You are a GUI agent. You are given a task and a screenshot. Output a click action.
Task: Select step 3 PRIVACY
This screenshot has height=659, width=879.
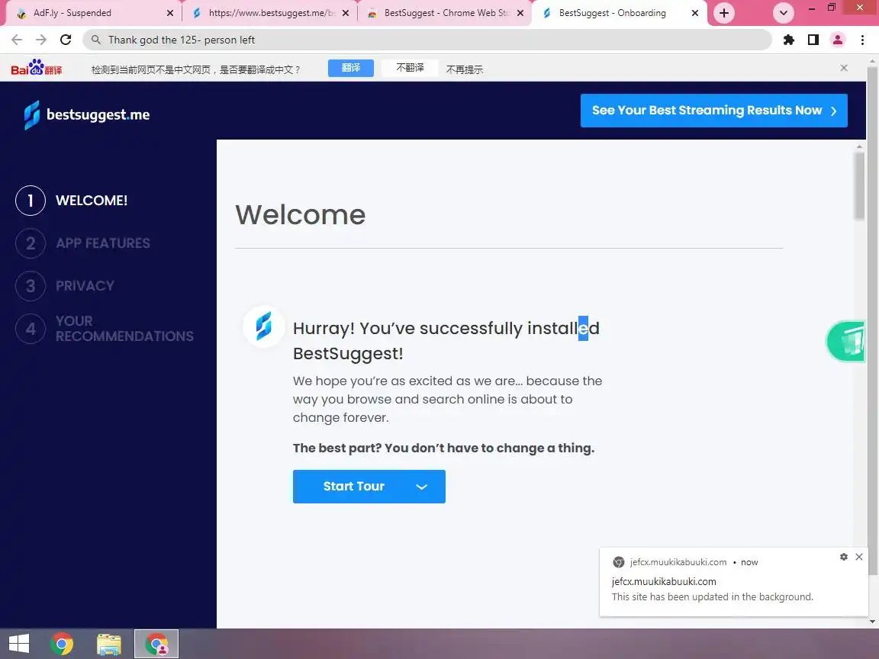click(64, 286)
